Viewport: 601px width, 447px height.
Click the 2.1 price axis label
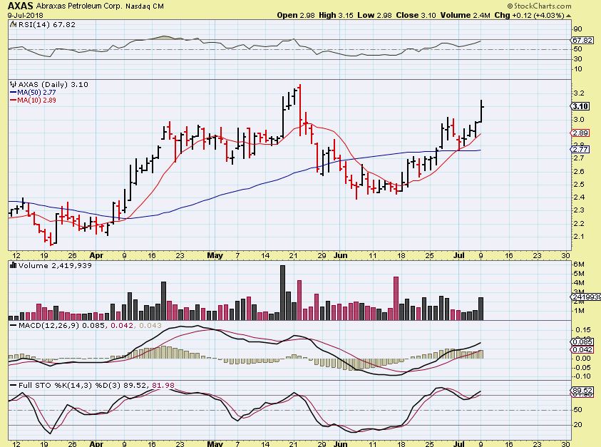579,237
